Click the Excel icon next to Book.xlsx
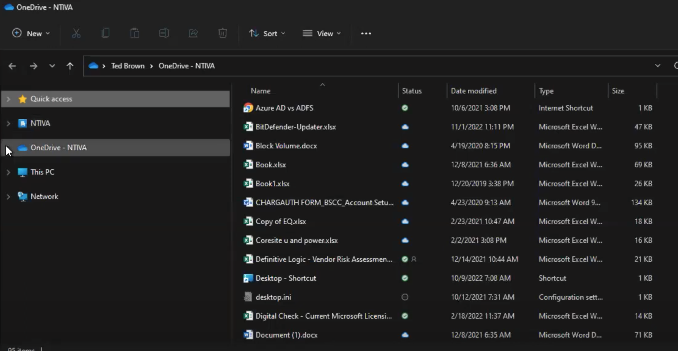This screenshot has width=678, height=351. click(247, 164)
